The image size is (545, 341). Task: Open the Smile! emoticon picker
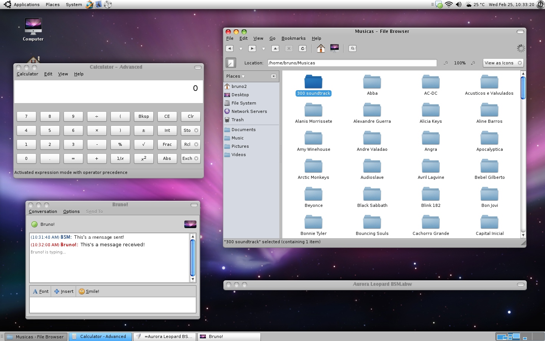89,291
